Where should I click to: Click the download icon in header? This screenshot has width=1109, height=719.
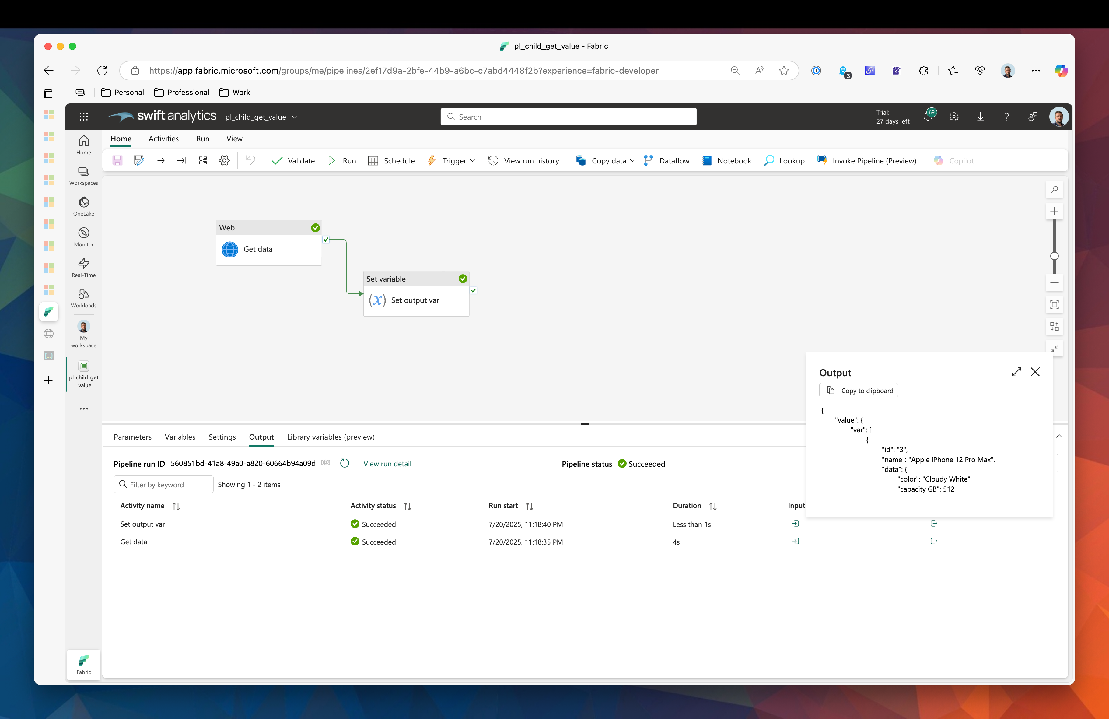(980, 117)
